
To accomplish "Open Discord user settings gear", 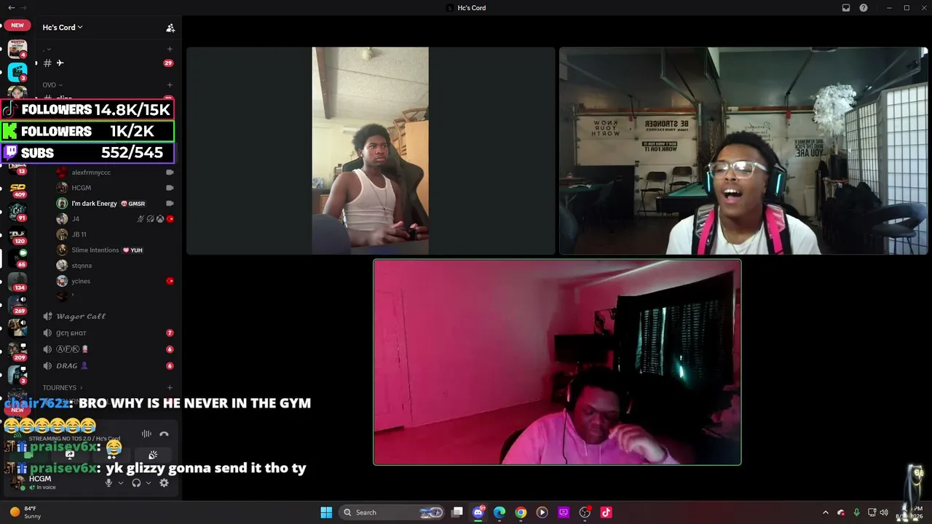I will point(164,483).
